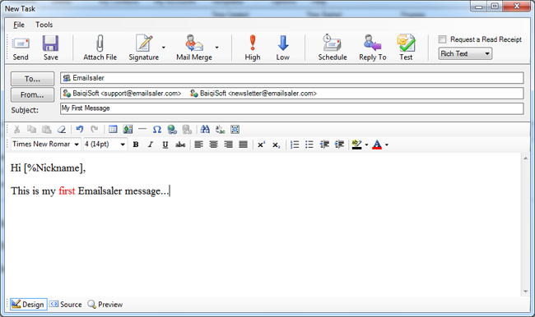Insert a hyperlink using the globe link icon
The width and height of the screenshot is (535, 317).
tap(172, 130)
